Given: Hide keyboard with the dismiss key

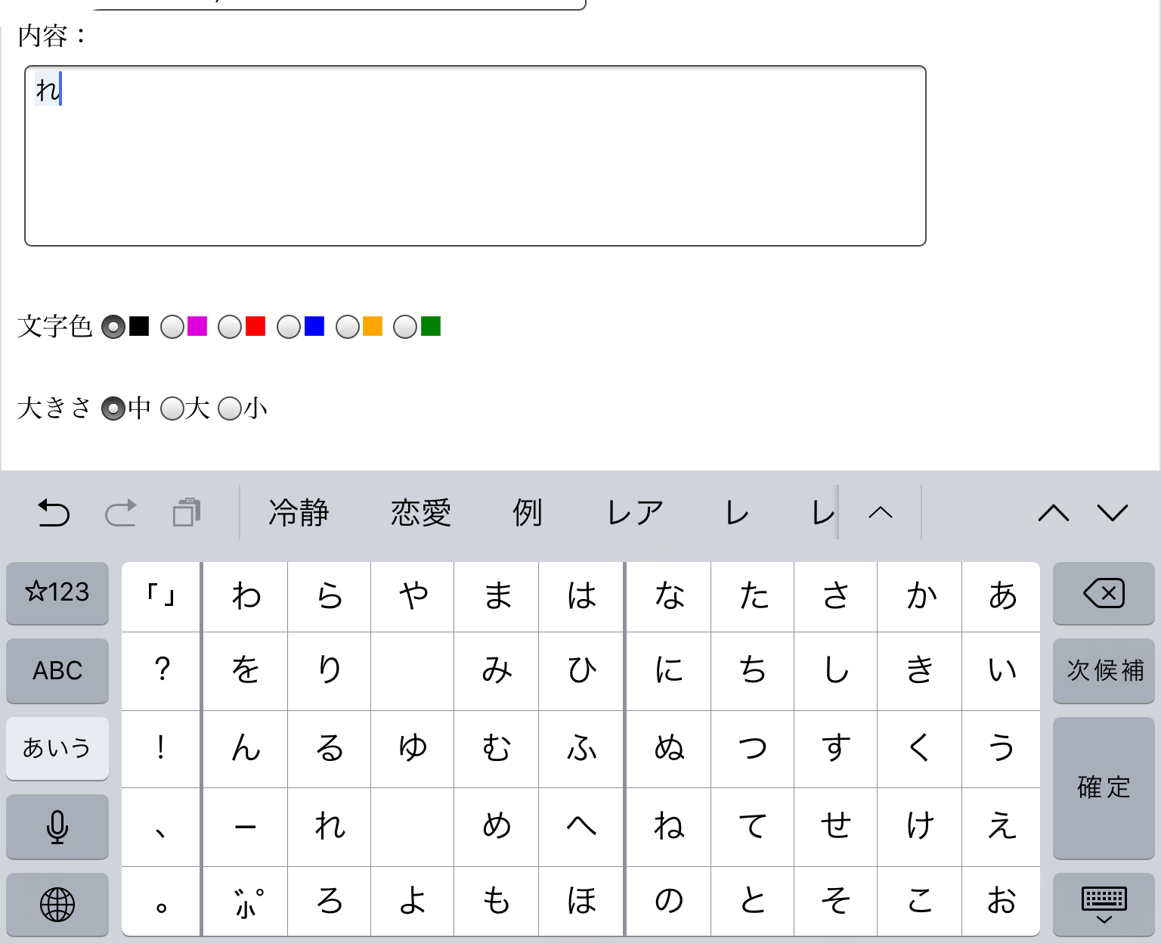Looking at the screenshot, I should pyautogui.click(x=1104, y=905).
